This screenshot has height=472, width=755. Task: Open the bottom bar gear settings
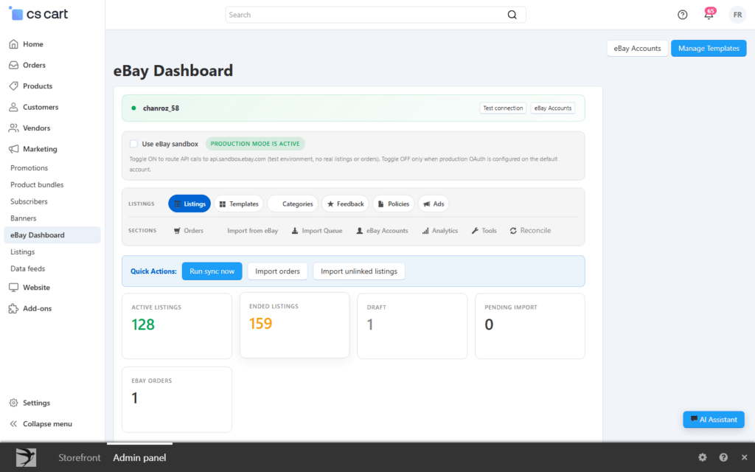click(703, 457)
